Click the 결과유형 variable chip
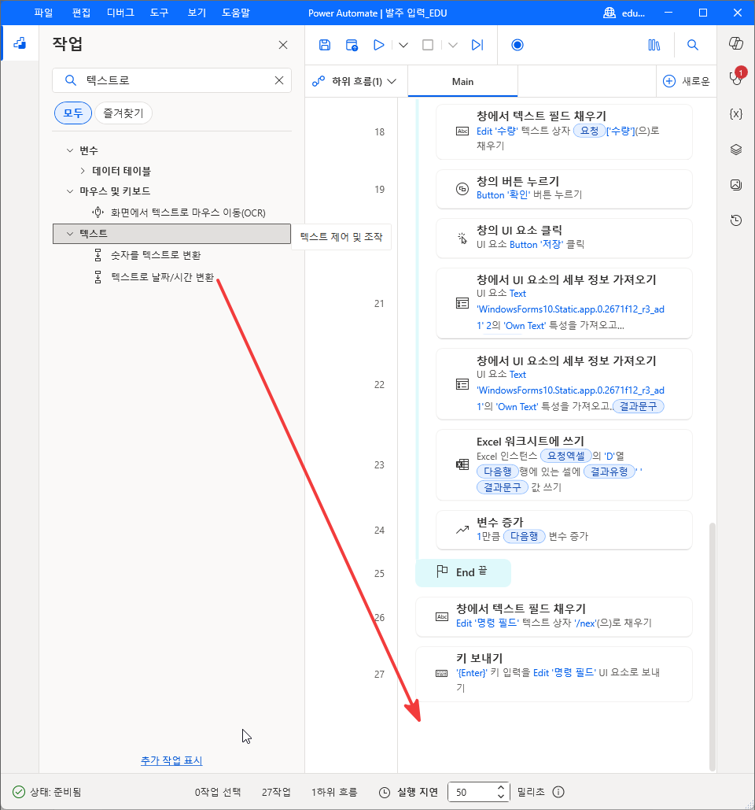This screenshot has height=810, width=755. (609, 471)
